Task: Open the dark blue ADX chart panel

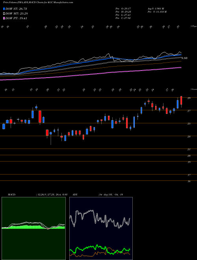Action: click(101, 228)
